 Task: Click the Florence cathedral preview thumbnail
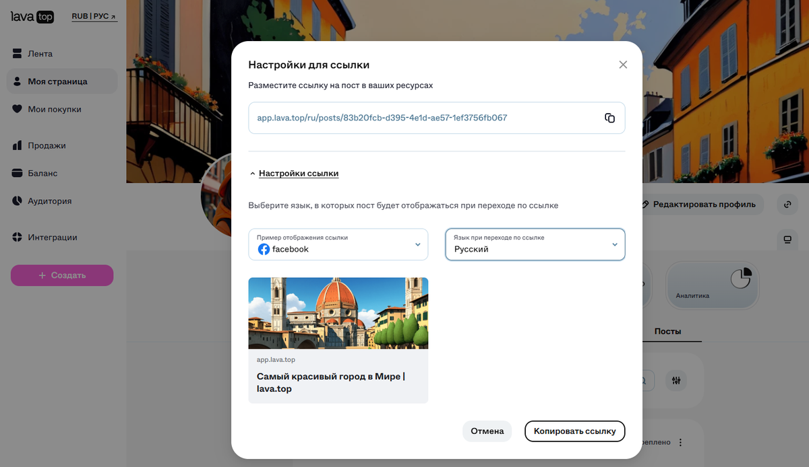(338, 313)
